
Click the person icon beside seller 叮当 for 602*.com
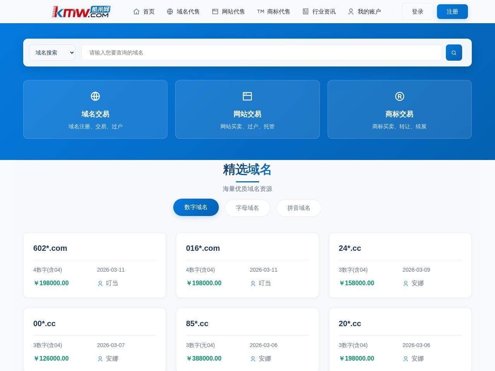coord(100,283)
